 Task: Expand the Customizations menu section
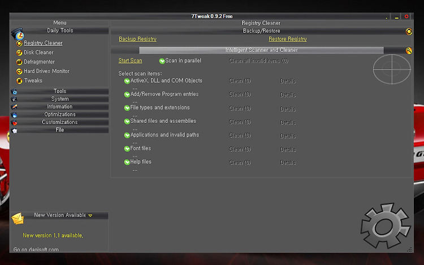[60, 122]
